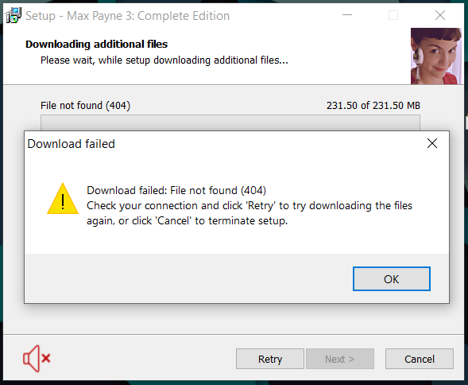Close the Download failed dialog with X
468x385 pixels.
432,143
